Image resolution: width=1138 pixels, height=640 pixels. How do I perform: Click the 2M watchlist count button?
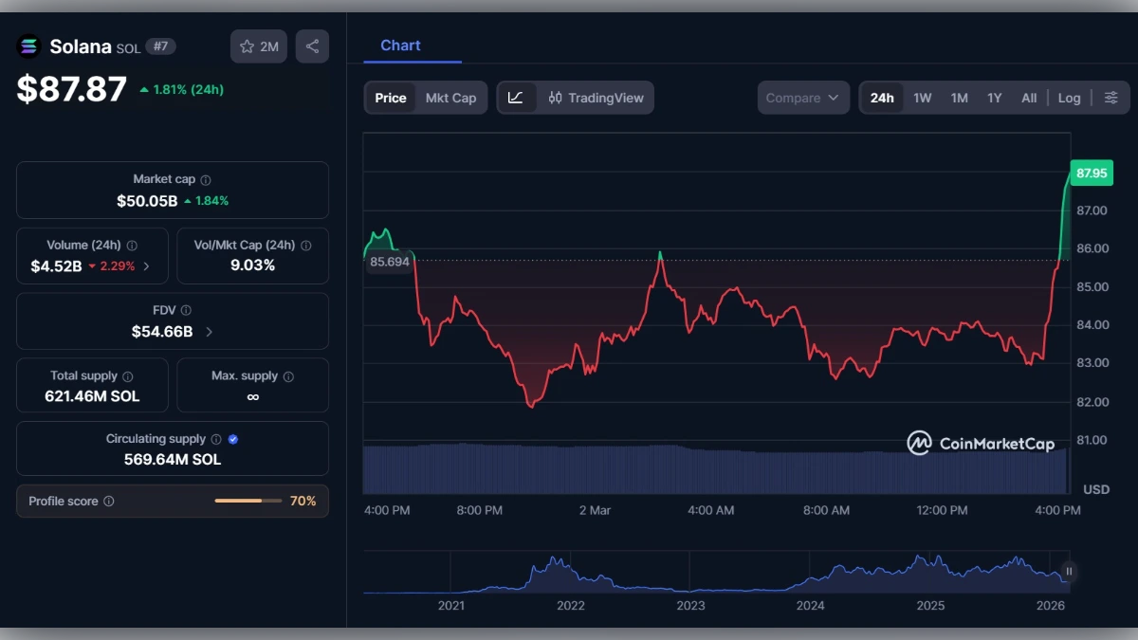coord(258,46)
